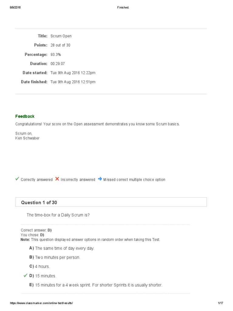Select answer D) 15 minutes
Screen dimensions: 233x311
click(x=43, y=276)
